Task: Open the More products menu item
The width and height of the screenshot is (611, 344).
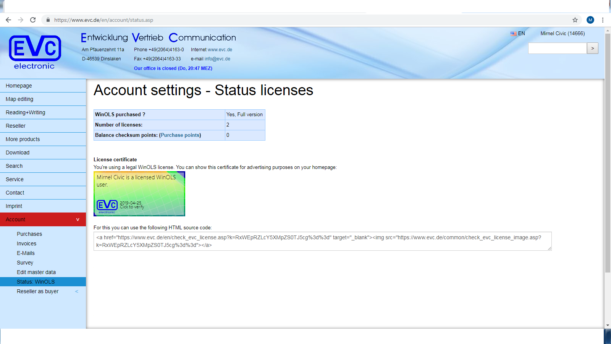Action: coord(43,139)
